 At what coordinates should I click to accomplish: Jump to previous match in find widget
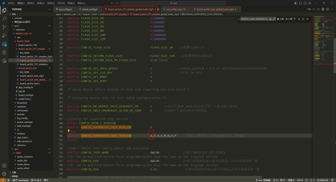click(x=295, y=19)
